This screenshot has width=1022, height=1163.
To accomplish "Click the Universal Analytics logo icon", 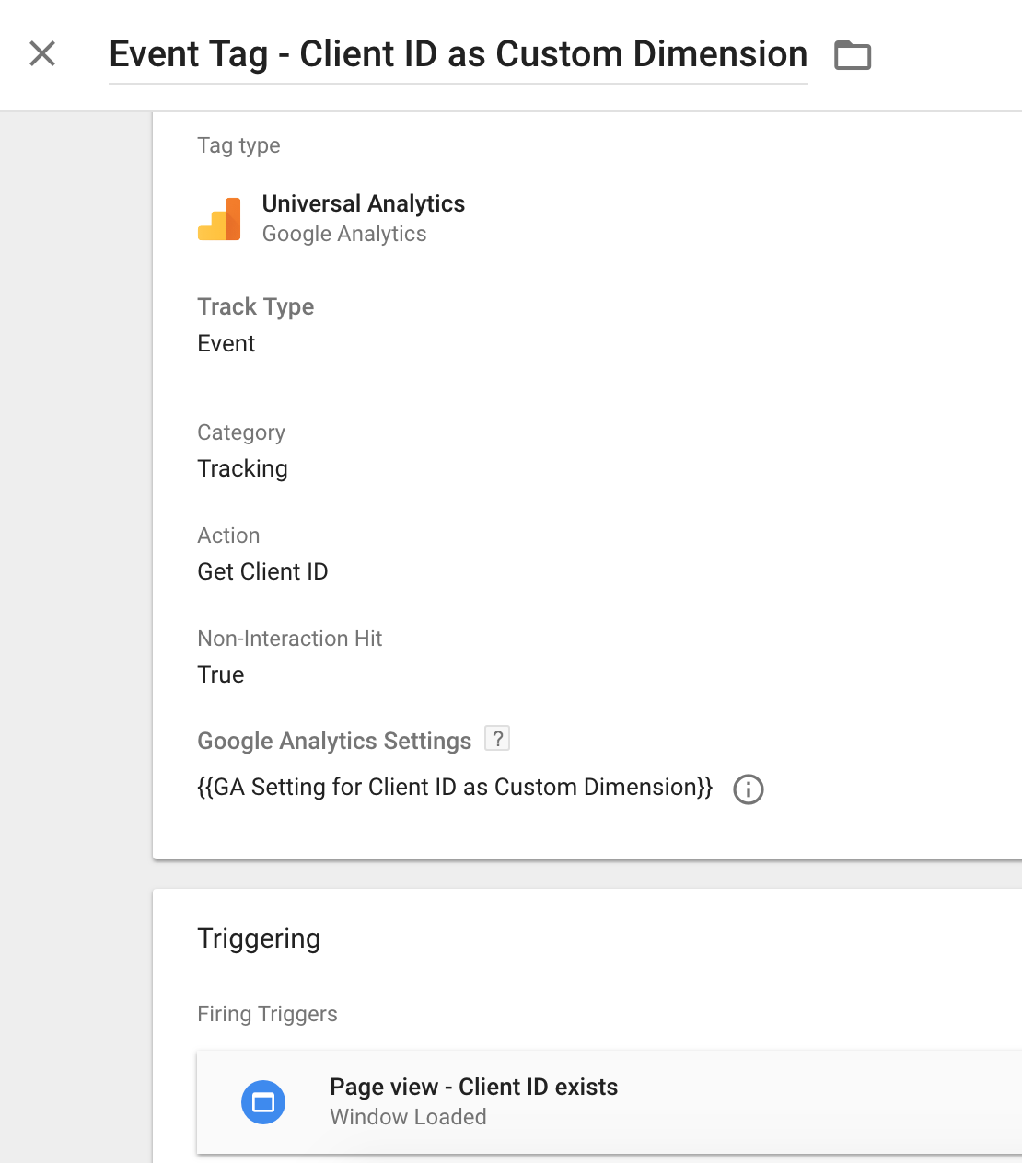I will [x=219, y=219].
